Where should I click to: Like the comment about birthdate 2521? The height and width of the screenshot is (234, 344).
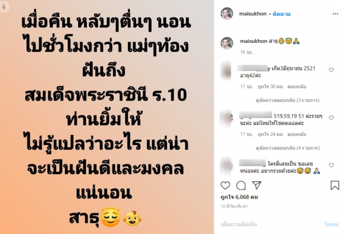click(x=331, y=70)
